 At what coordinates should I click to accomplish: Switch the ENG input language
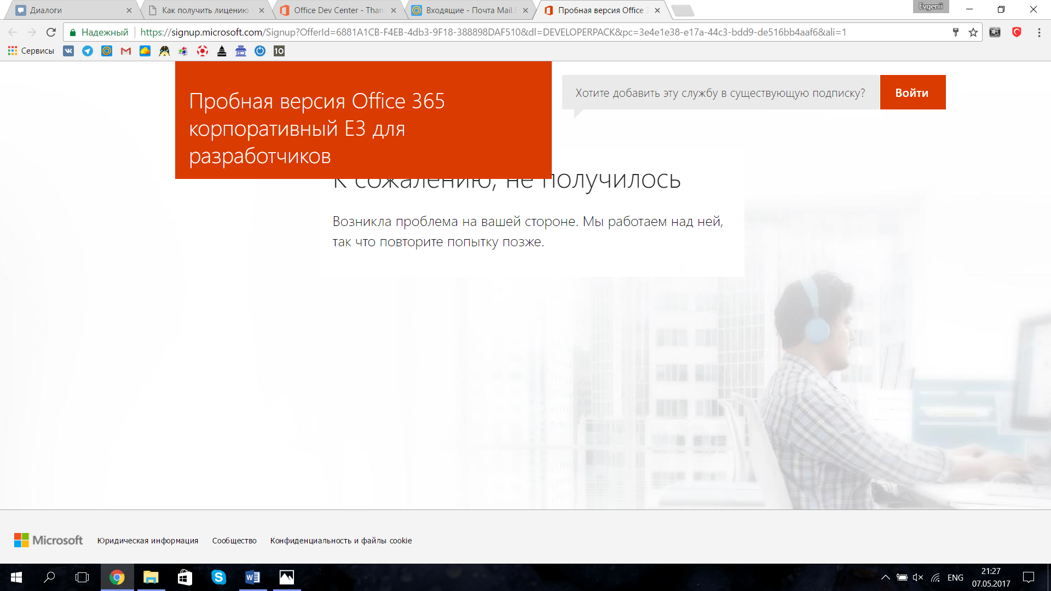click(955, 577)
